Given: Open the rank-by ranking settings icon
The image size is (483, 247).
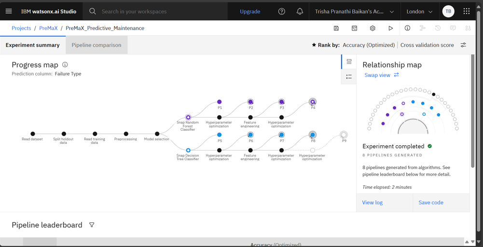Looking at the screenshot, I should pyautogui.click(x=463, y=45).
